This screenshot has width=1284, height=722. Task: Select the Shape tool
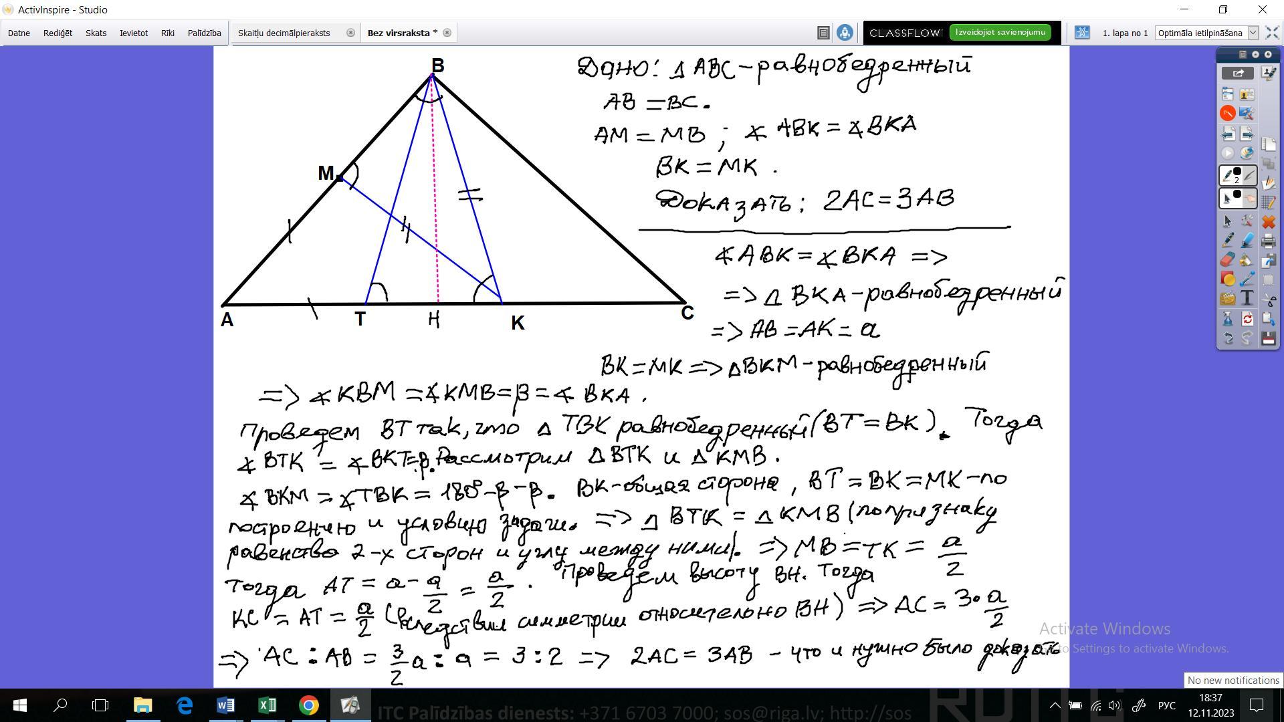pos(1228,279)
